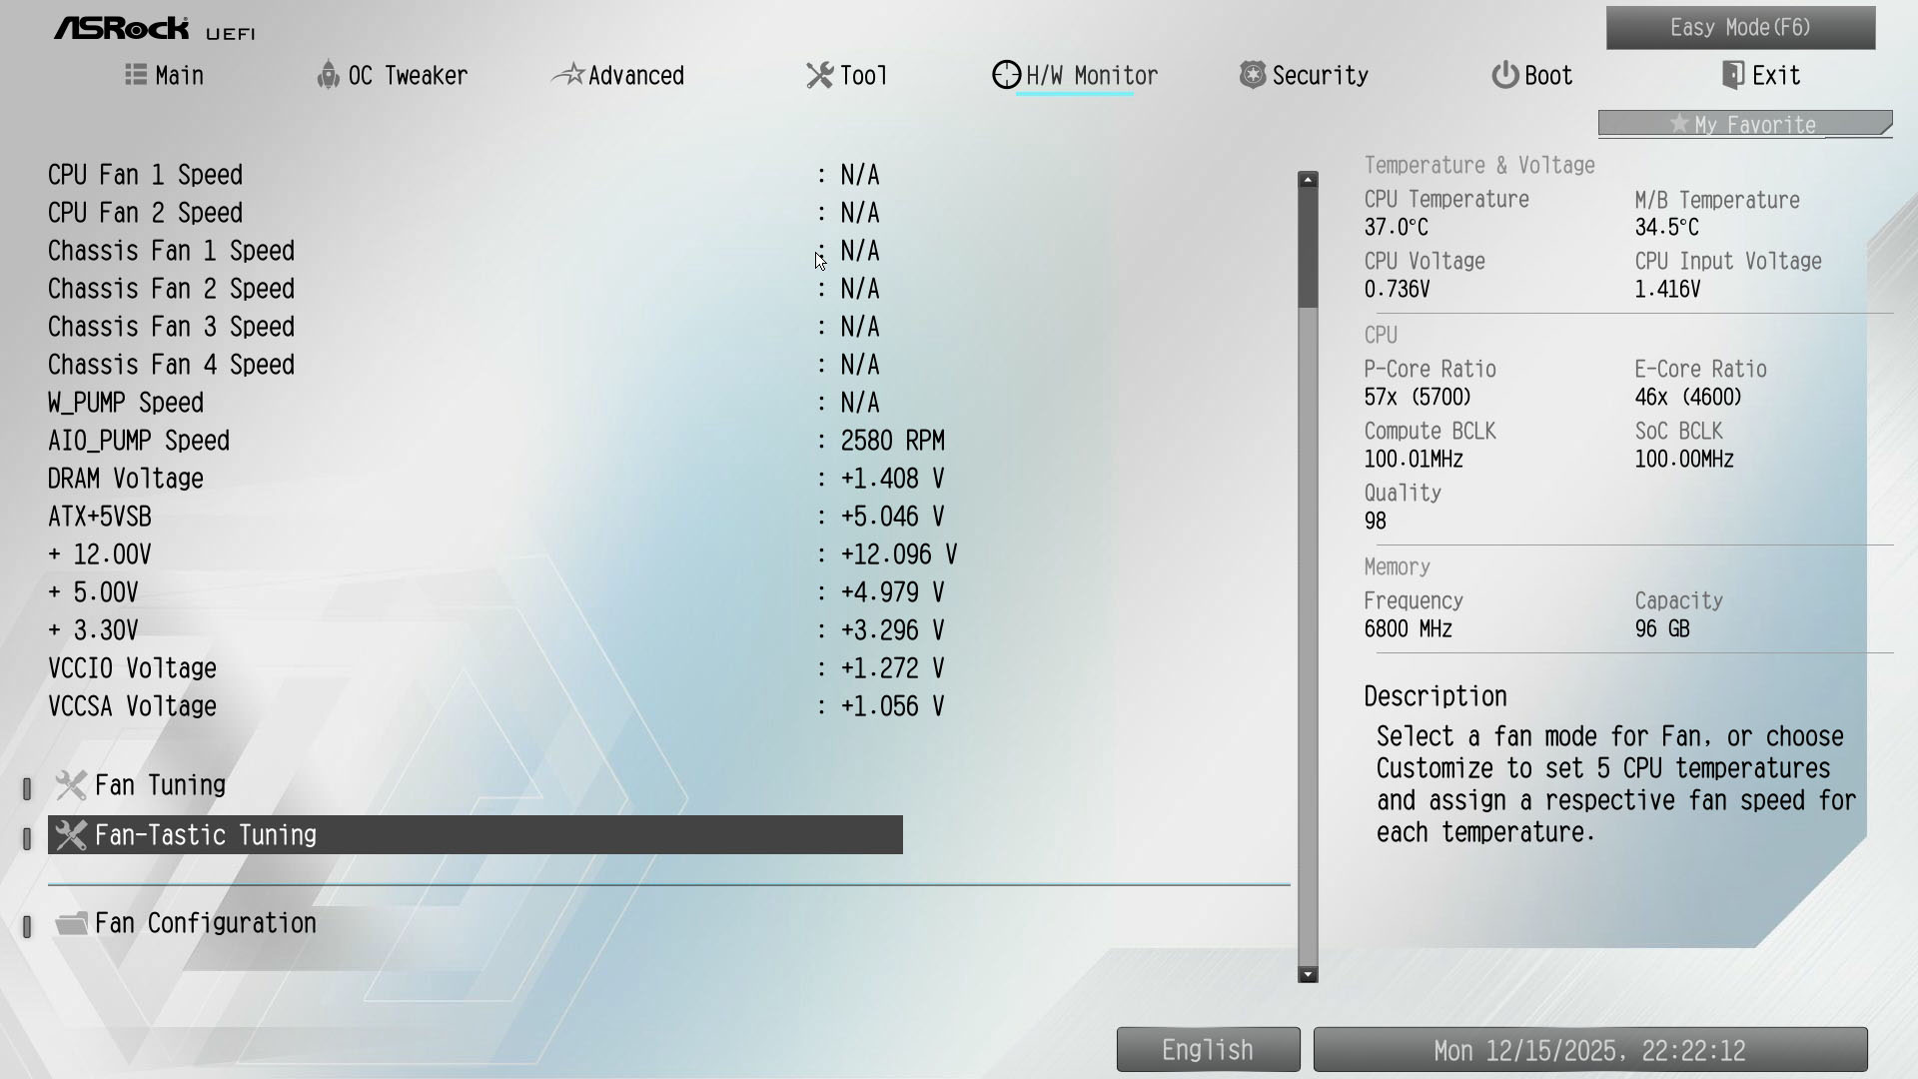Open the Advanced tab
1918x1079 pixels.
click(635, 75)
